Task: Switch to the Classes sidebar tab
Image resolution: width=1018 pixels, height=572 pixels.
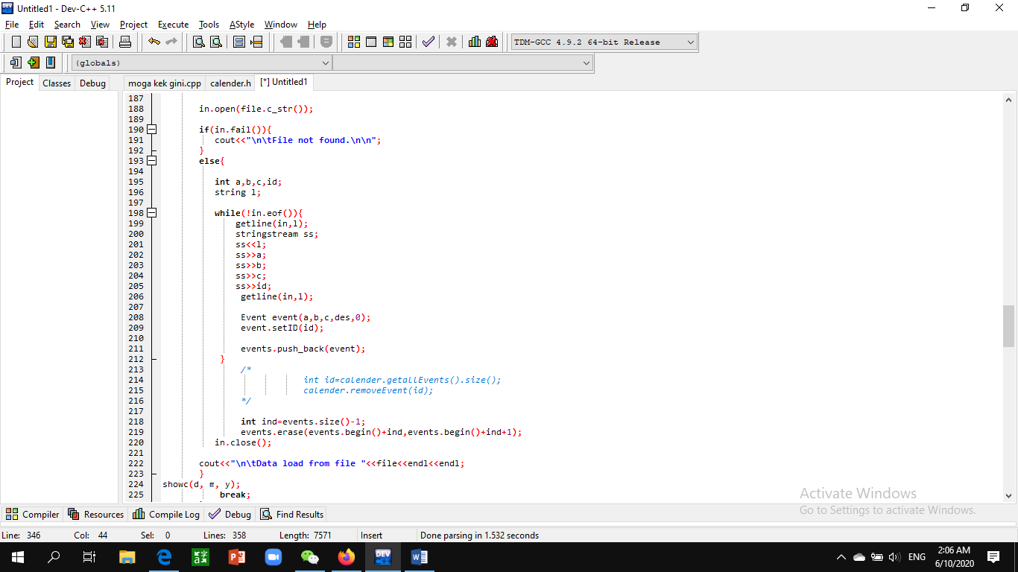Action: coord(57,83)
